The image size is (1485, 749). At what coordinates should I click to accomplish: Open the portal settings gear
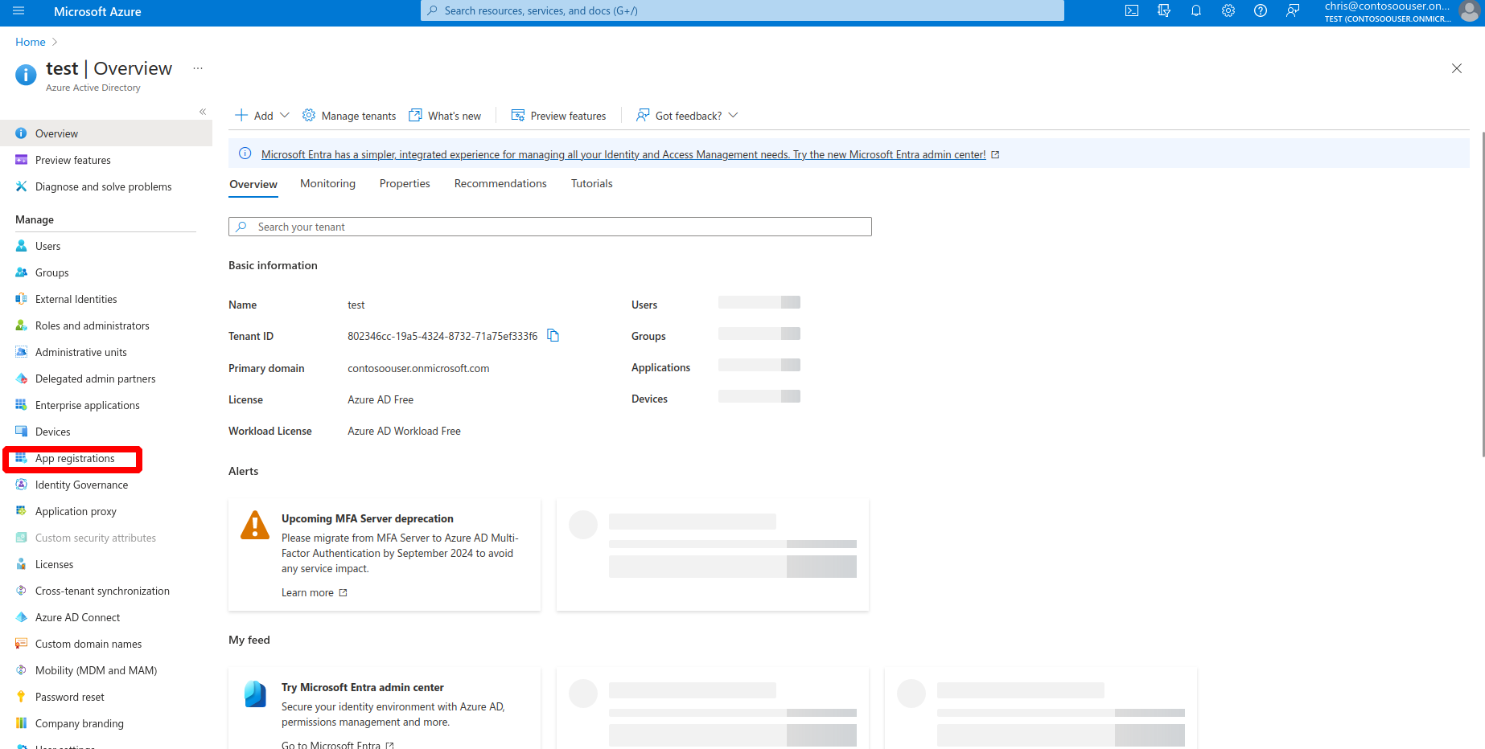coord(1228,11)
